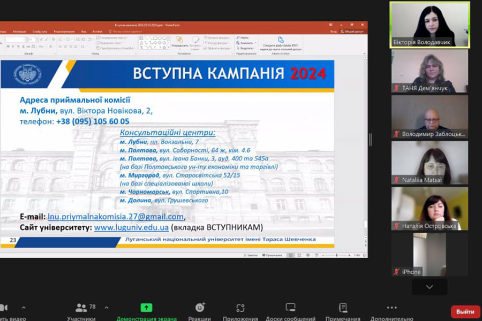Switch to Slide Sorter view icon
This screenshot has height=321, width=482.
click(x=299, y=255)
